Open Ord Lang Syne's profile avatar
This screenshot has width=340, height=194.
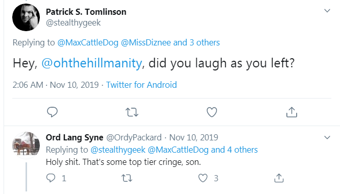[26, 145]
